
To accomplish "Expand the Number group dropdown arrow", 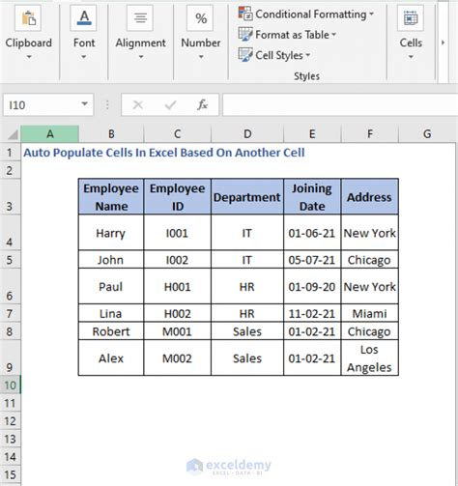I will tap(201, 57).
